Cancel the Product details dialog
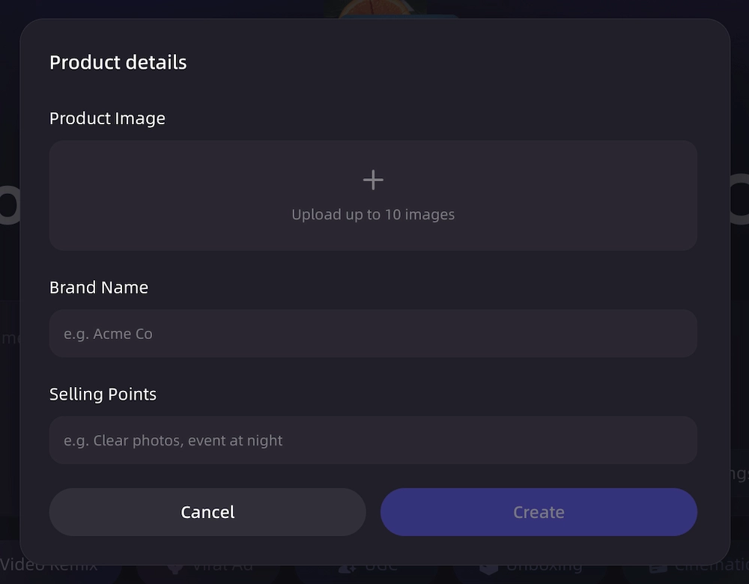Viewport: 749px width, 584px height. point(207,512)
